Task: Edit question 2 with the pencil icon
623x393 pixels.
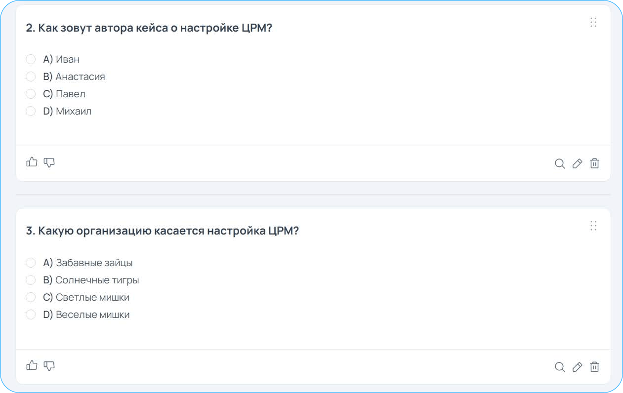Action: [x=577, y=164]
